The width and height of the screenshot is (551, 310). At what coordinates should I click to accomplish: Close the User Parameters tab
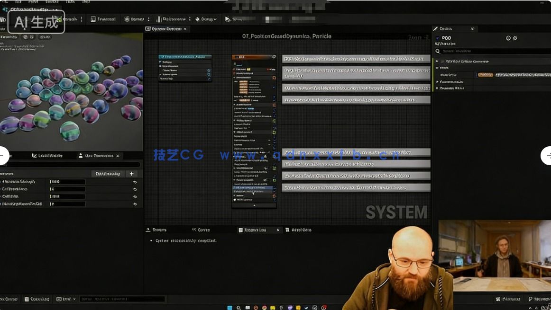click(118, 156)
